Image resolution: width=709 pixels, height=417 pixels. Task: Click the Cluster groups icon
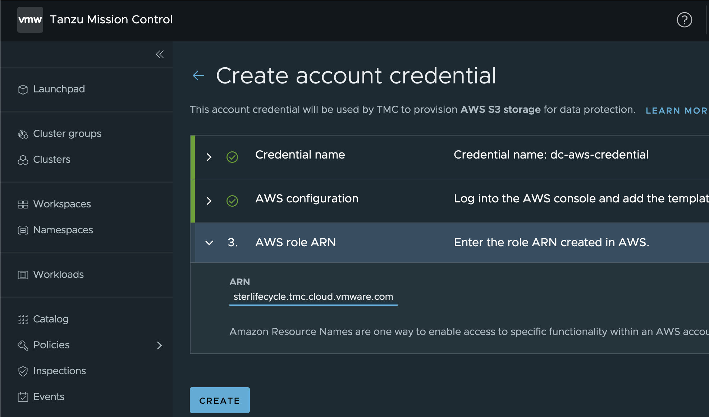coord(23,133)
